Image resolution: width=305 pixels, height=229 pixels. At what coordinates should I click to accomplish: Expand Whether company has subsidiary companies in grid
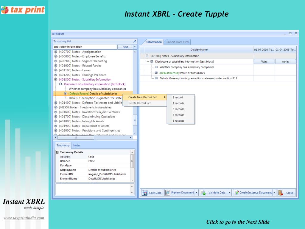pos(156,67)
